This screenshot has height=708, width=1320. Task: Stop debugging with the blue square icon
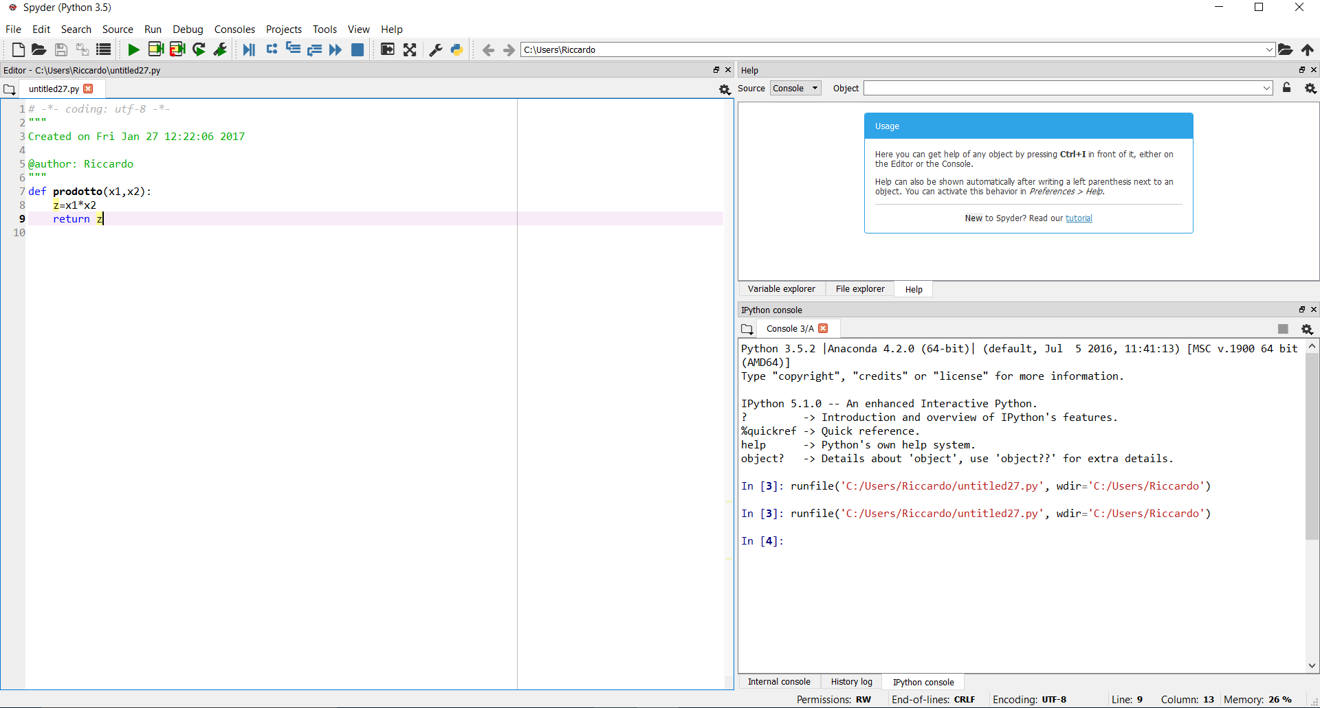click(357, 49)
